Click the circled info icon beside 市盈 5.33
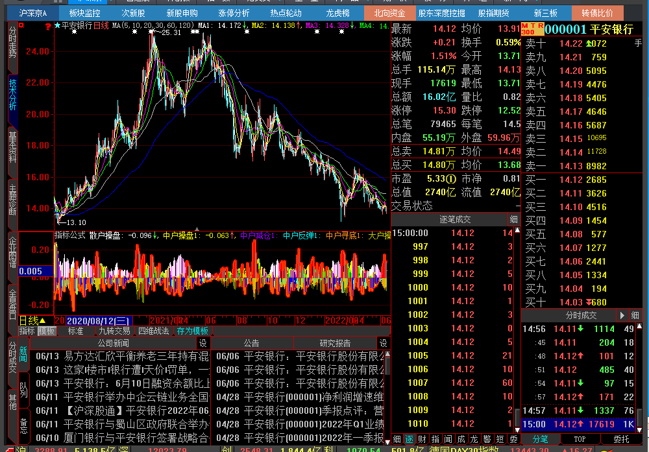 pyautogui.click(x=451, y=178)
